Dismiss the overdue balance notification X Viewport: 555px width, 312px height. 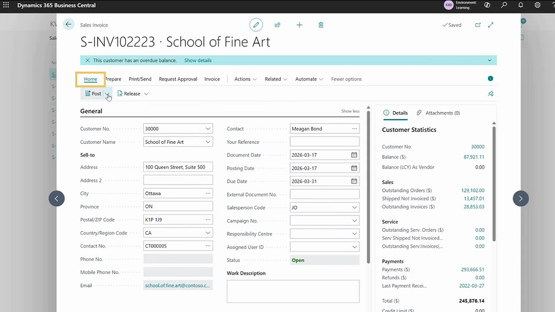click(x=87, y=60)
